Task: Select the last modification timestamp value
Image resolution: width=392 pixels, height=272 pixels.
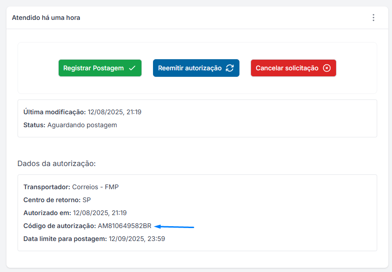Action: point(115,112)
